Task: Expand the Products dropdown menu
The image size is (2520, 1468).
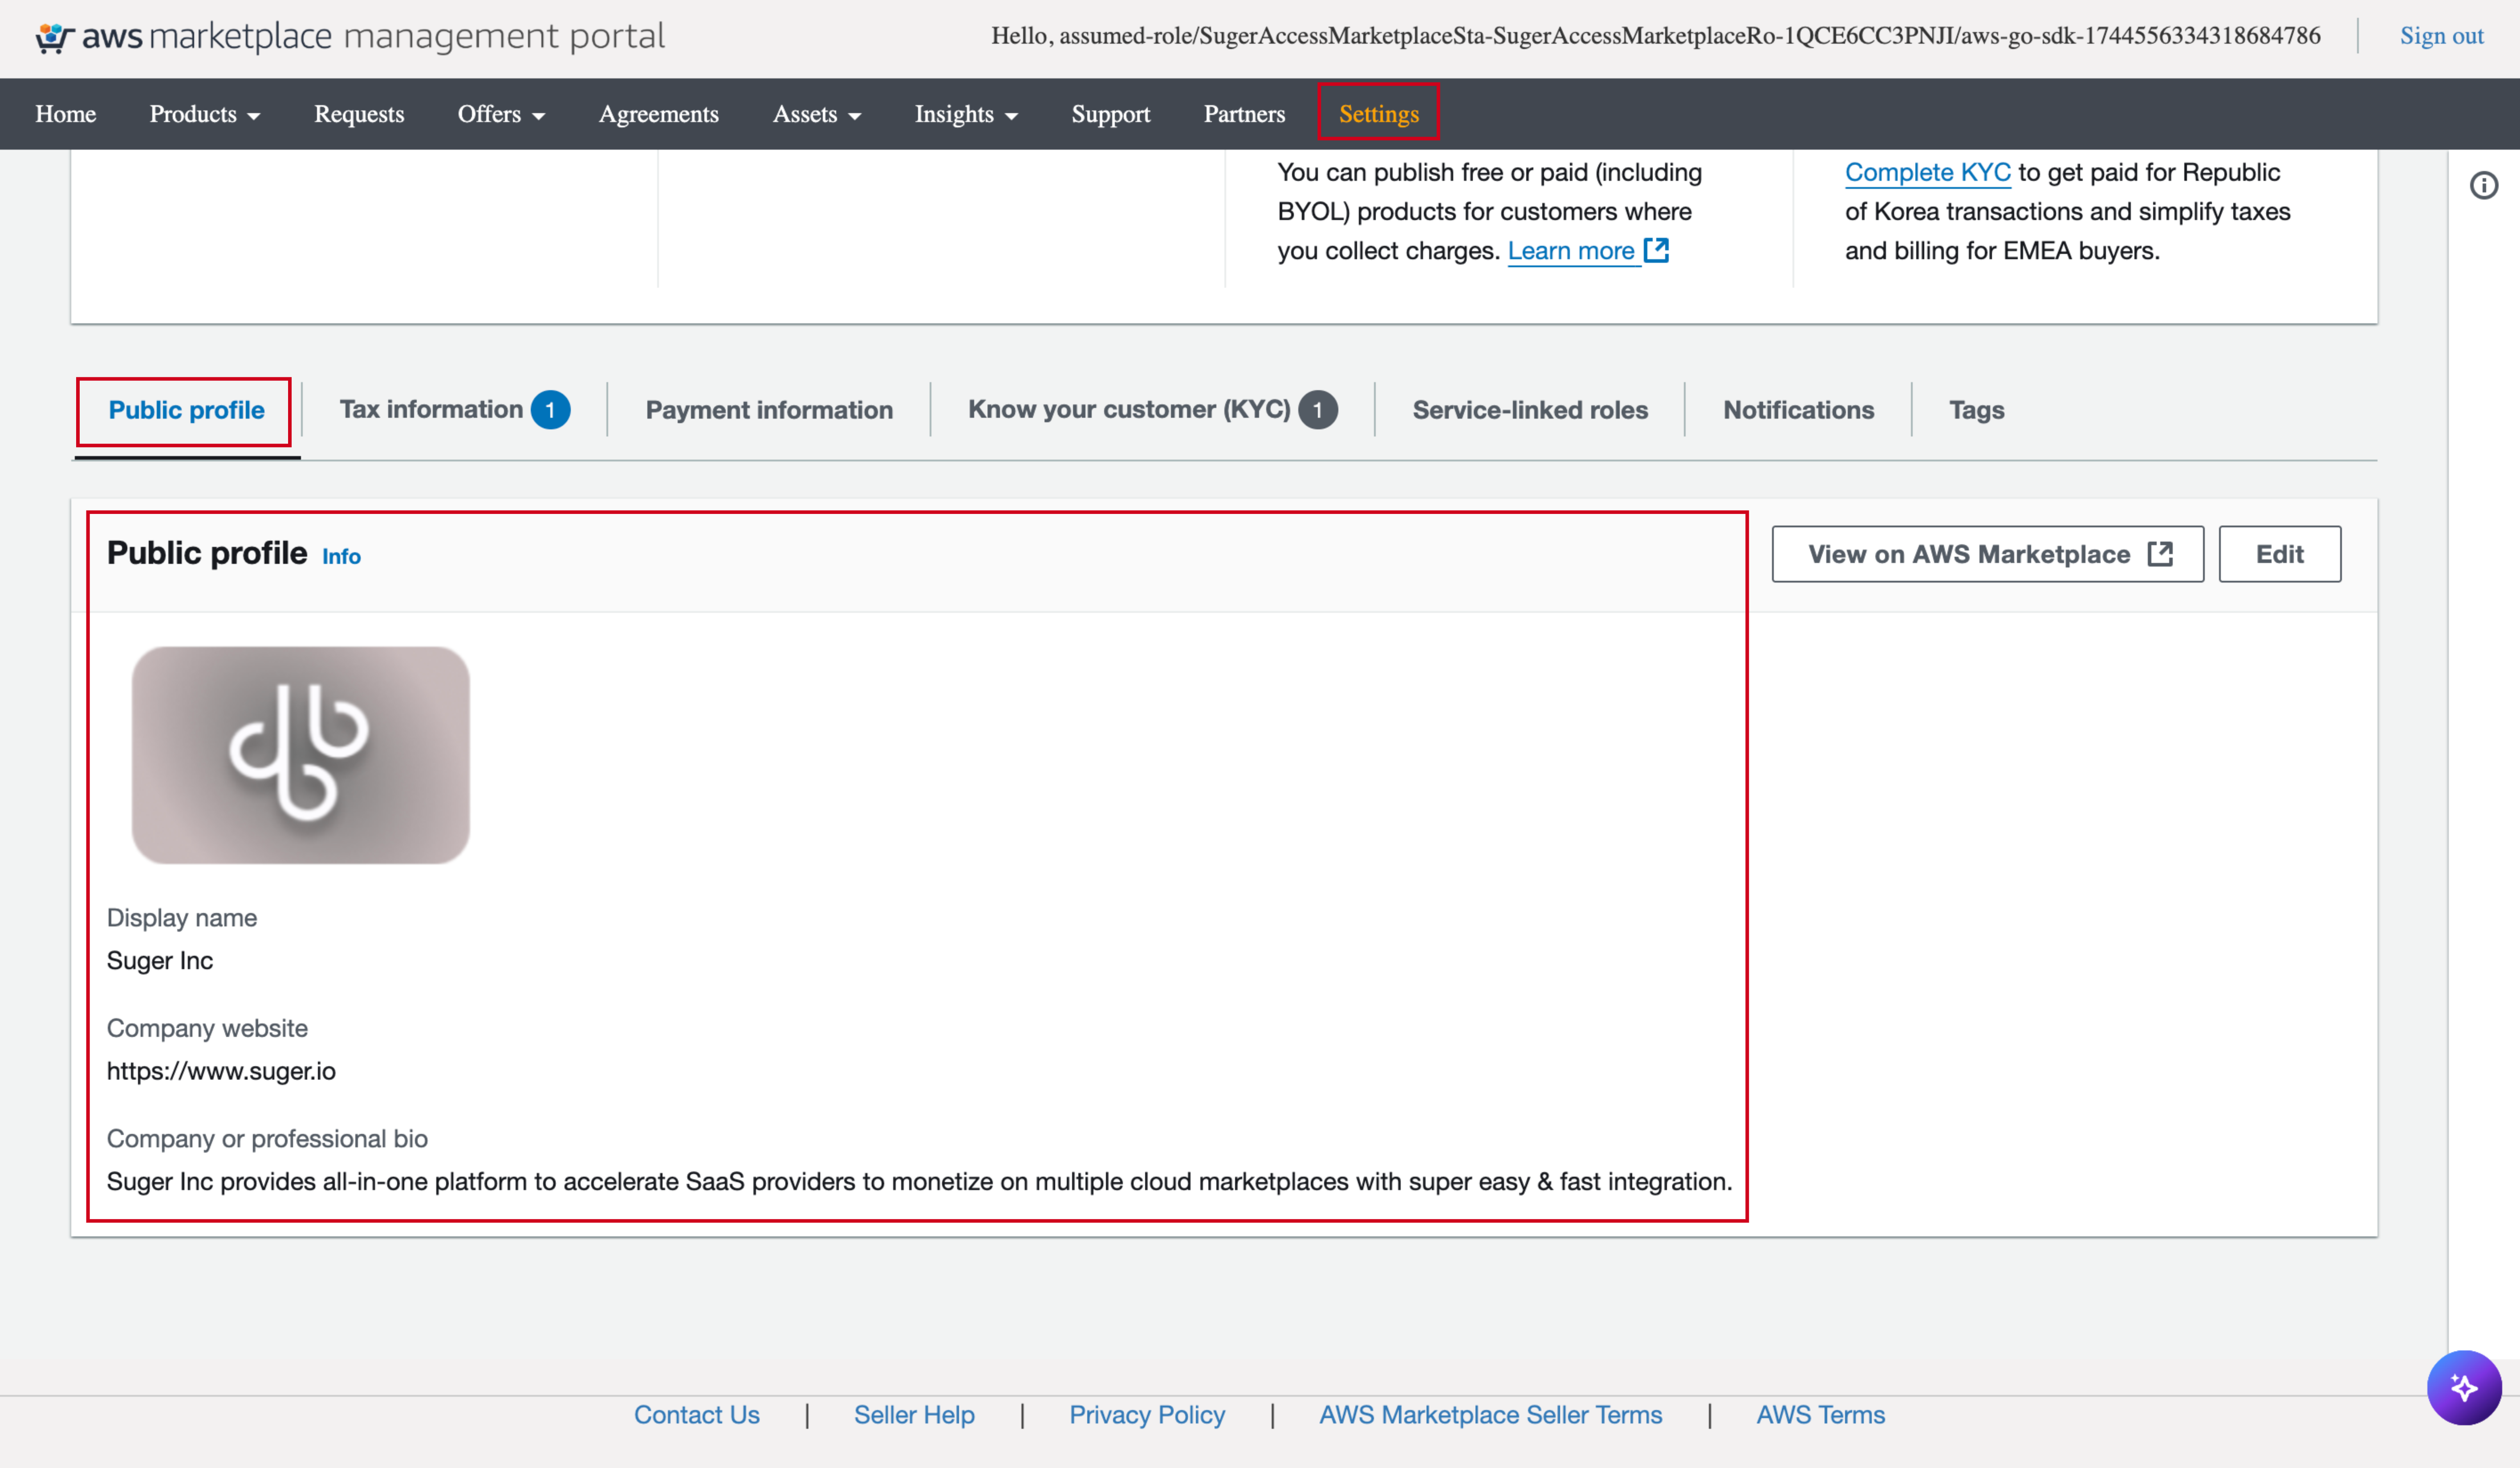Action: 205,114
